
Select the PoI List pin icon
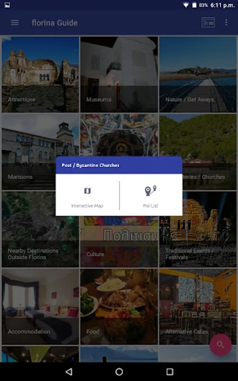tap(150, 190)
